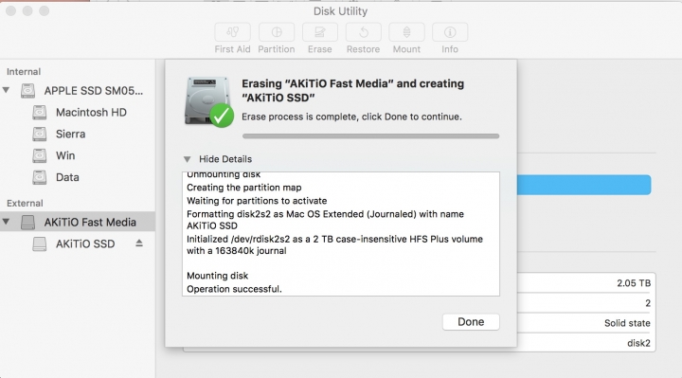Click the 'Operation successful.' log line
682x378 pixels.
pyautogui.click(x=234, y=289)
